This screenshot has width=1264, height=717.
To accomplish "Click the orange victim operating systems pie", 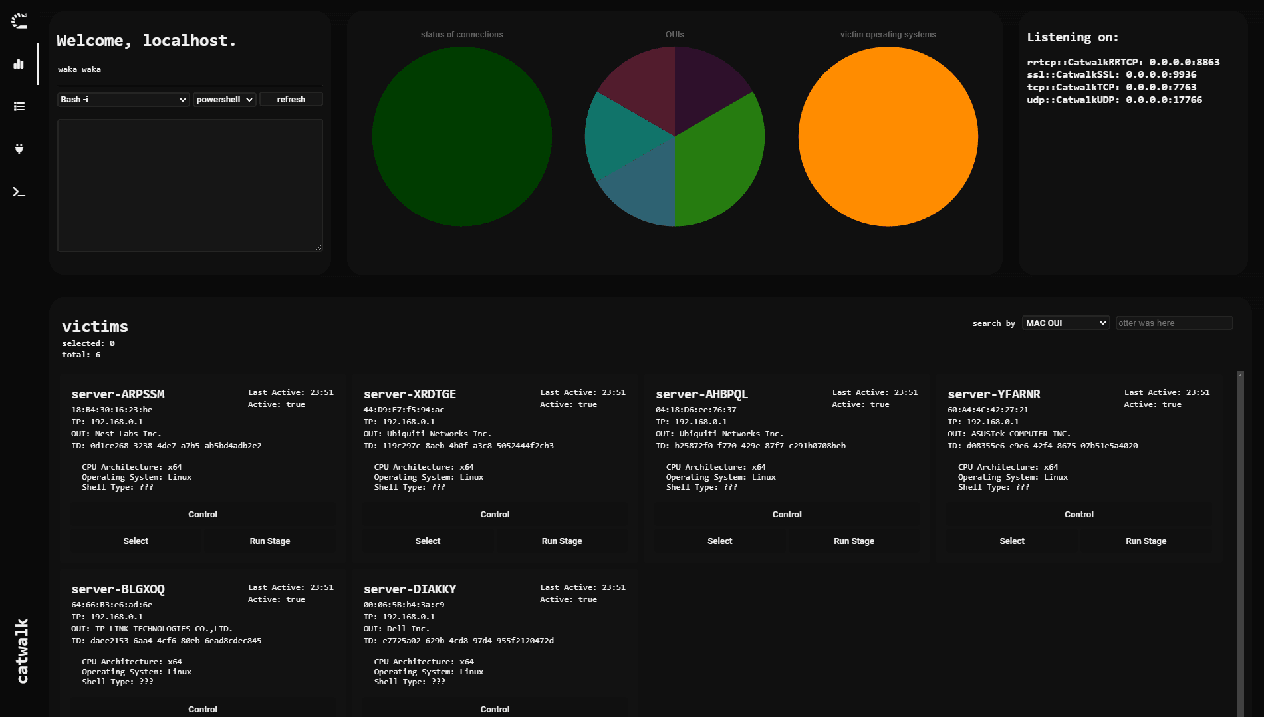I will pyautogui.click(x=888, y=136).
